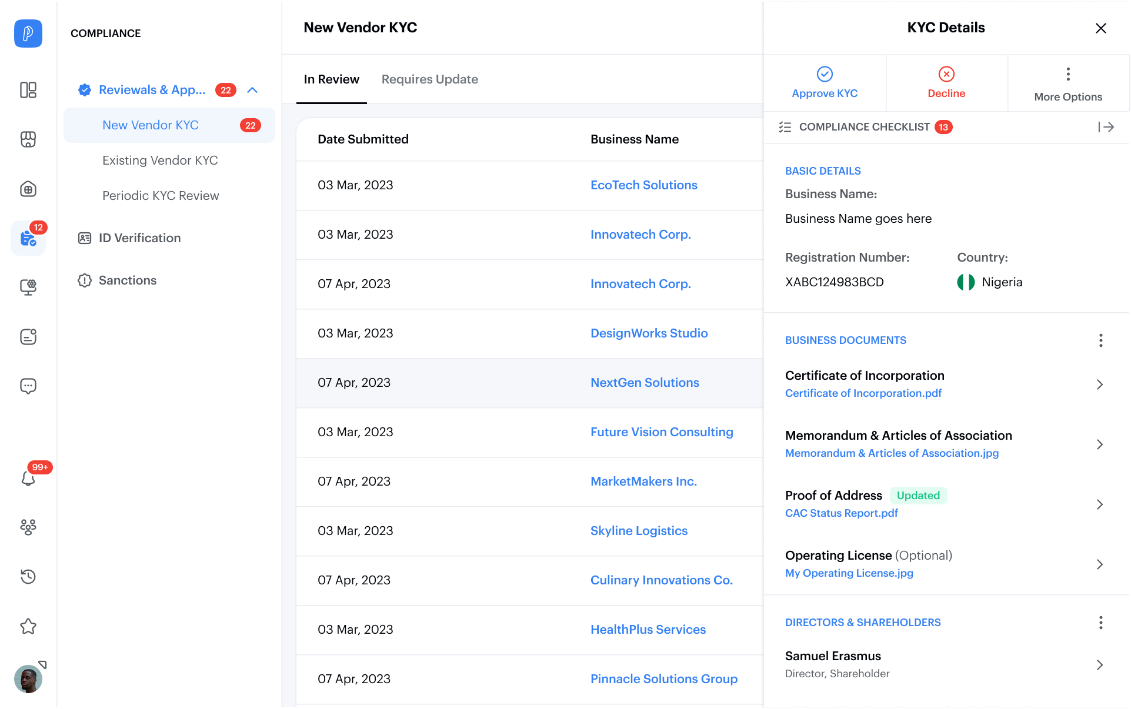Collapse the Reviewals & Approvals section chevron

[x=252, y=90]
